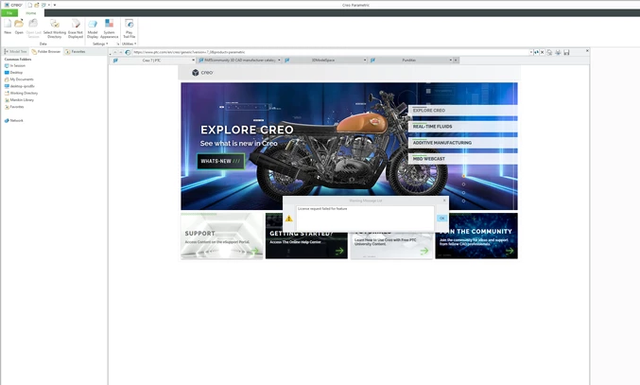Click MBD WEBCAST banner link
The width and height of the screenshot is (640, 385).
pyautogui.click(x=463, y=159)
